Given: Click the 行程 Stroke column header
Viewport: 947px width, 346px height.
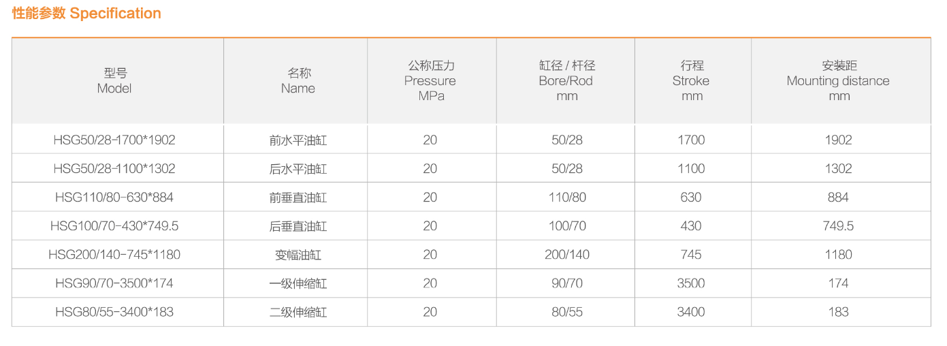Looking at the screenshot, I should point(691,80).
